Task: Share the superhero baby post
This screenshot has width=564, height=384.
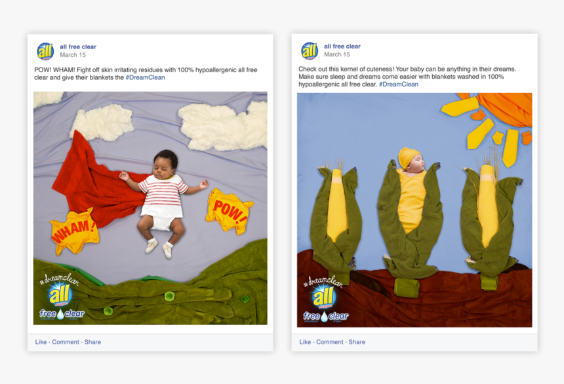Action: [x=92, y=342]
